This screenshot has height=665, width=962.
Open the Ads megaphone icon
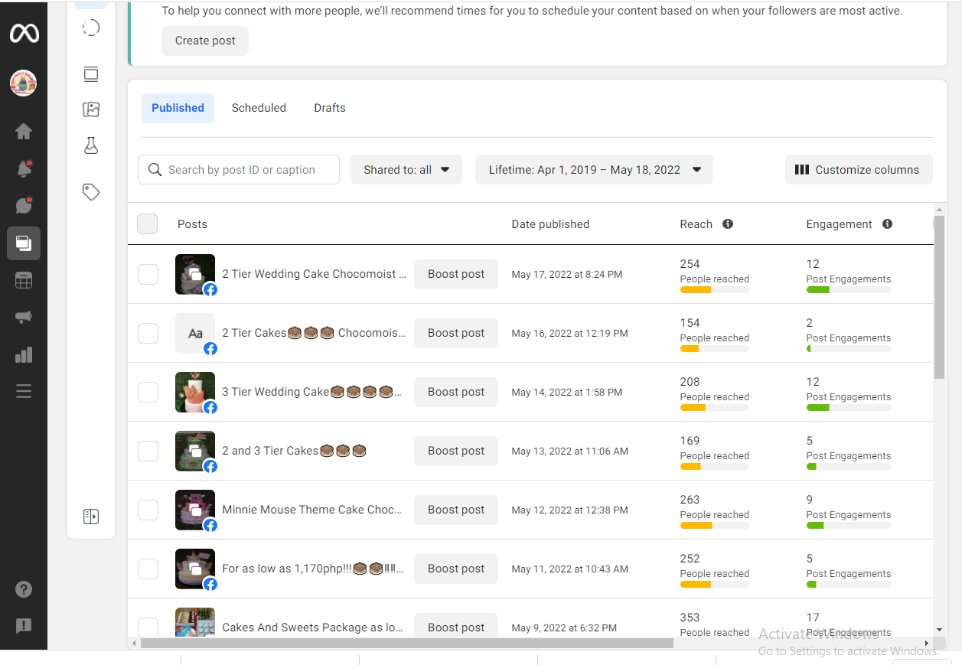[x=24, y=317]
